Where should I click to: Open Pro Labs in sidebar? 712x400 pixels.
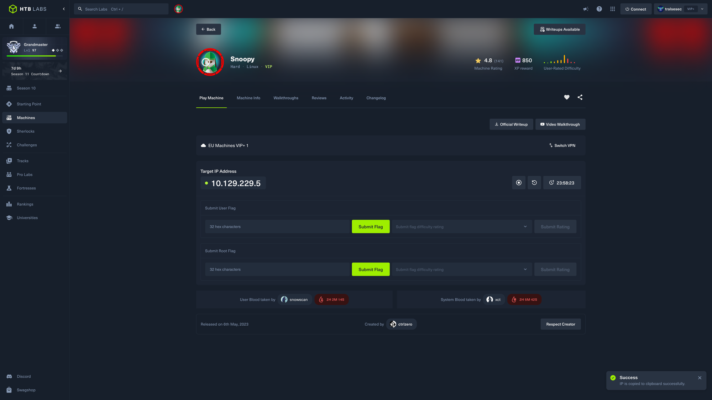pos(35,175)
